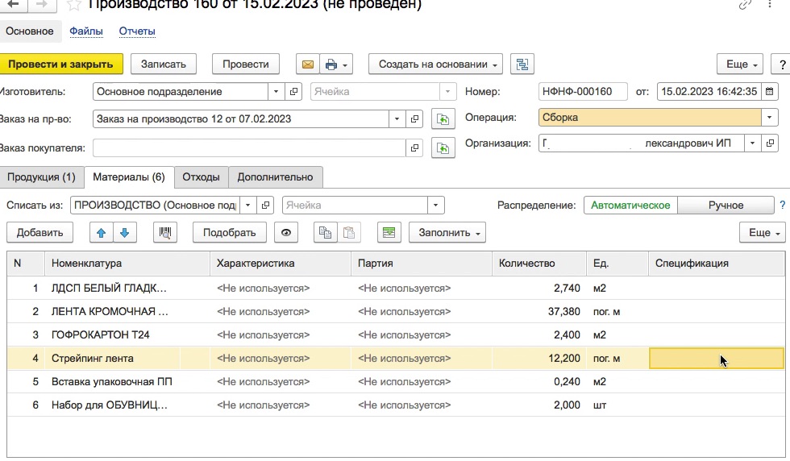
Task: Move row down with blue arrow
Action: coord(124,233)
